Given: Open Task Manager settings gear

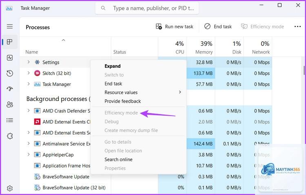Looking at the screenshot, I should pos(10,188).
